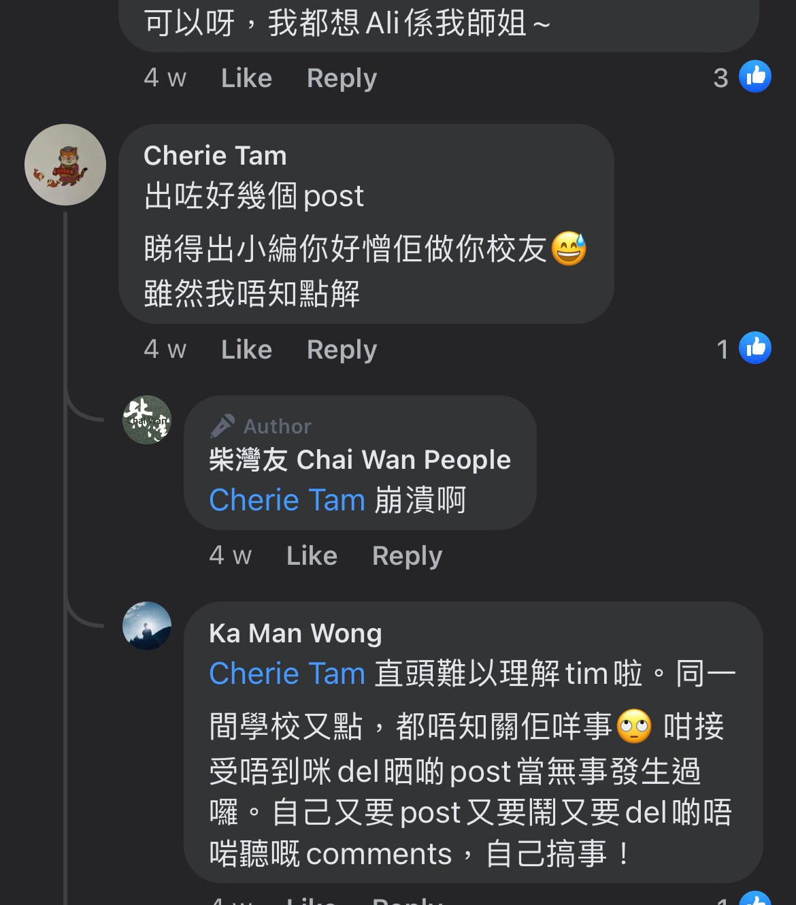
Task: Tap the sweat-smile emoji in Cherie Tam's comment
Action: [x=569, y=248]
